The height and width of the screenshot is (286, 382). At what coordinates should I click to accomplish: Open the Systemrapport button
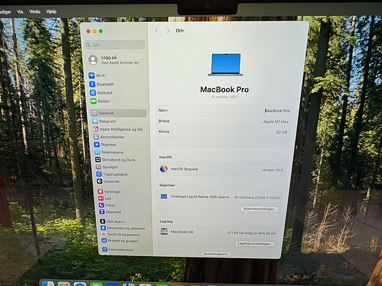[x=217, y=254]
